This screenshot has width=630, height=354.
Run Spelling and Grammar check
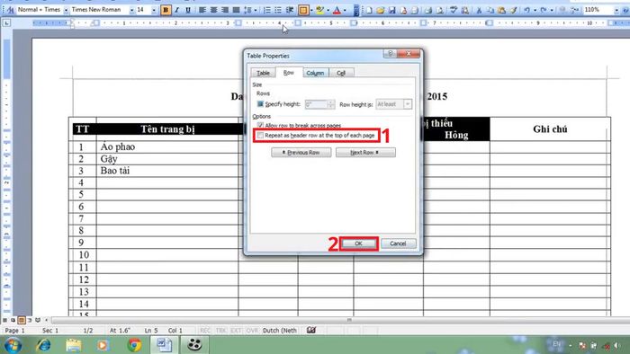(454, 10)
